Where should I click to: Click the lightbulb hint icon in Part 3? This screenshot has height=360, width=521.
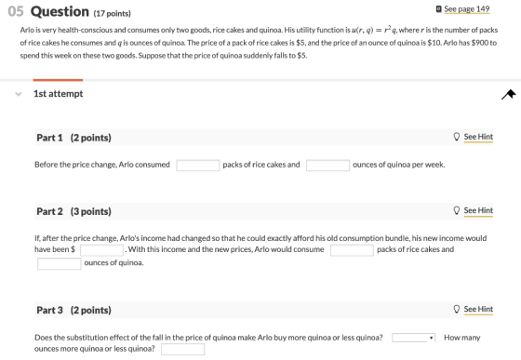[x=457, y=309]
